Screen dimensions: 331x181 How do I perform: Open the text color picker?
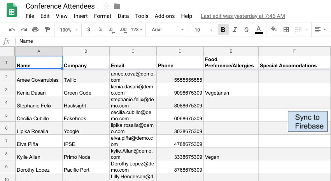click(259, 30)
